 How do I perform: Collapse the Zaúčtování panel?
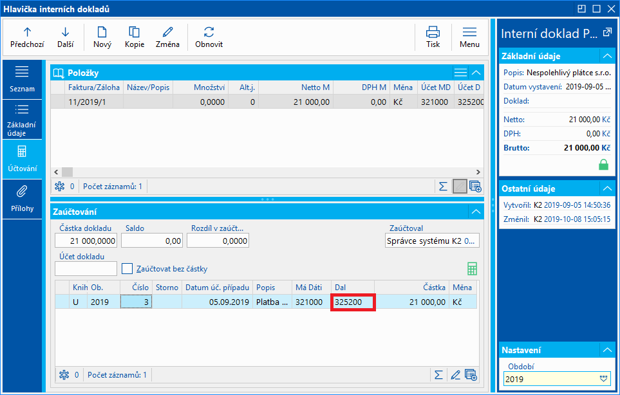pyautogui.click(x=476, y=212)
